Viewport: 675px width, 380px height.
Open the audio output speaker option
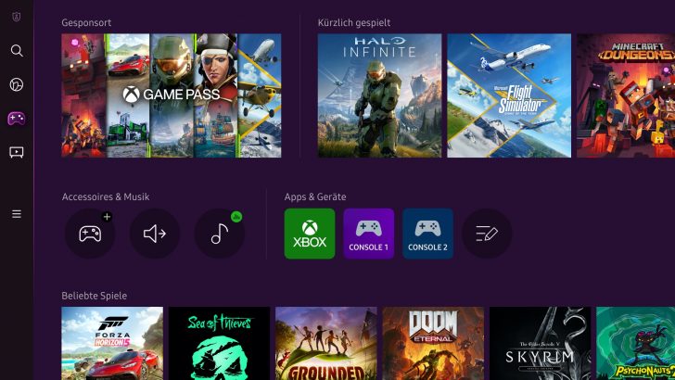pyautogui.click(x=155, y=234)
